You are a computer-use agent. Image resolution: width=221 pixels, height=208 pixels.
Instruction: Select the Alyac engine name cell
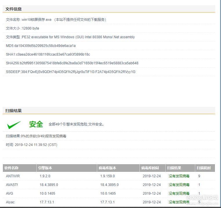pyautogui.click(x=10, y=202)
